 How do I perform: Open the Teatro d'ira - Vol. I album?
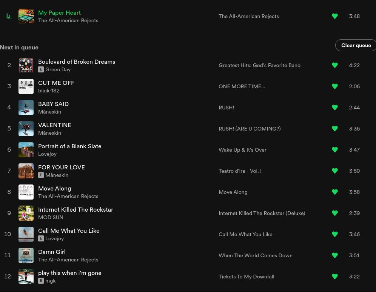(x=240, y=171)
